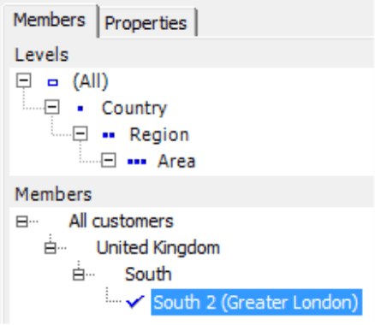
Task: Collapse the Country level node
Action: 52,107
